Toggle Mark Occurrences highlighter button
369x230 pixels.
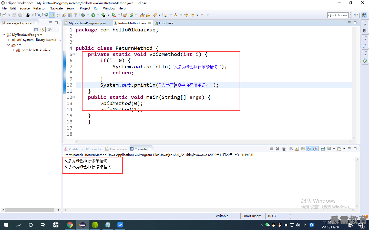click(52, 15)
